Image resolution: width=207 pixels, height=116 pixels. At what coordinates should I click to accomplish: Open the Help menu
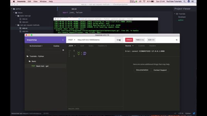tap(51, 1)
